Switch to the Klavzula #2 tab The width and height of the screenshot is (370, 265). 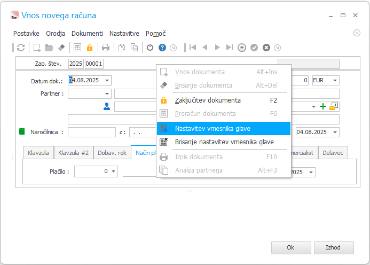pyautogui.click(x=73, y=153)
